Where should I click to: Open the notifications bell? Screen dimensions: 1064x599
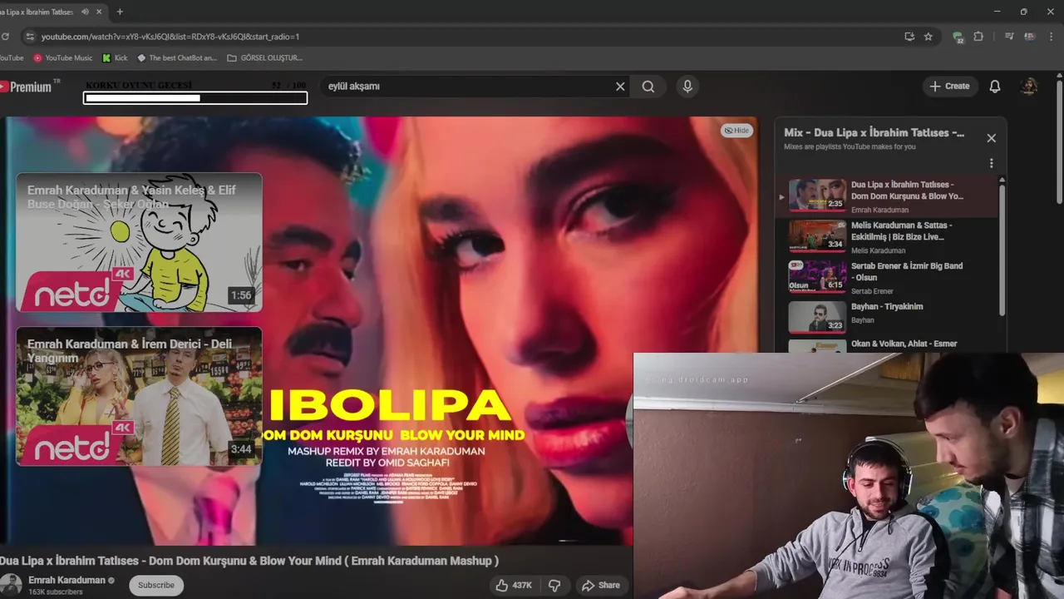(x=995, y=87)
